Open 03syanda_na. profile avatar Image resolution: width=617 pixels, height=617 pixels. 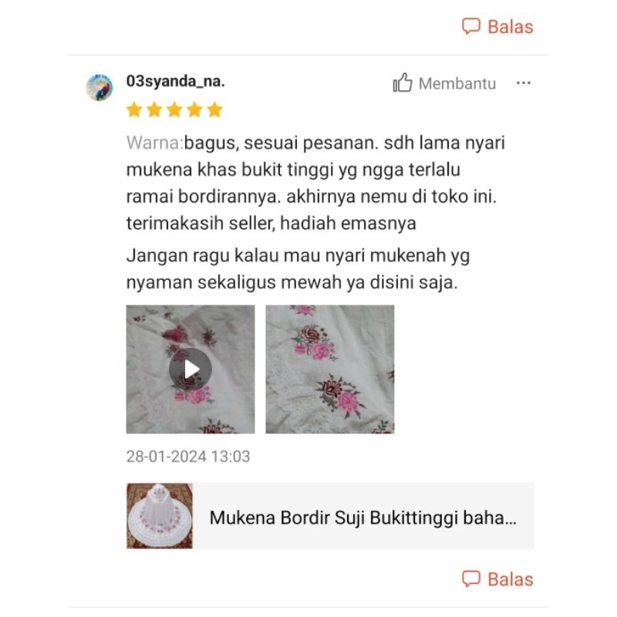coord(99,87)
